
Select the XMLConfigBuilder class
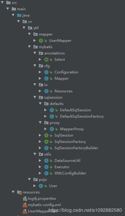point(70,173)
